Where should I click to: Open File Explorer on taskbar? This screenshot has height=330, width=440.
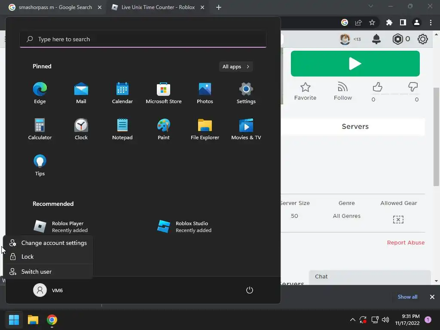click(x=33, y=320)
